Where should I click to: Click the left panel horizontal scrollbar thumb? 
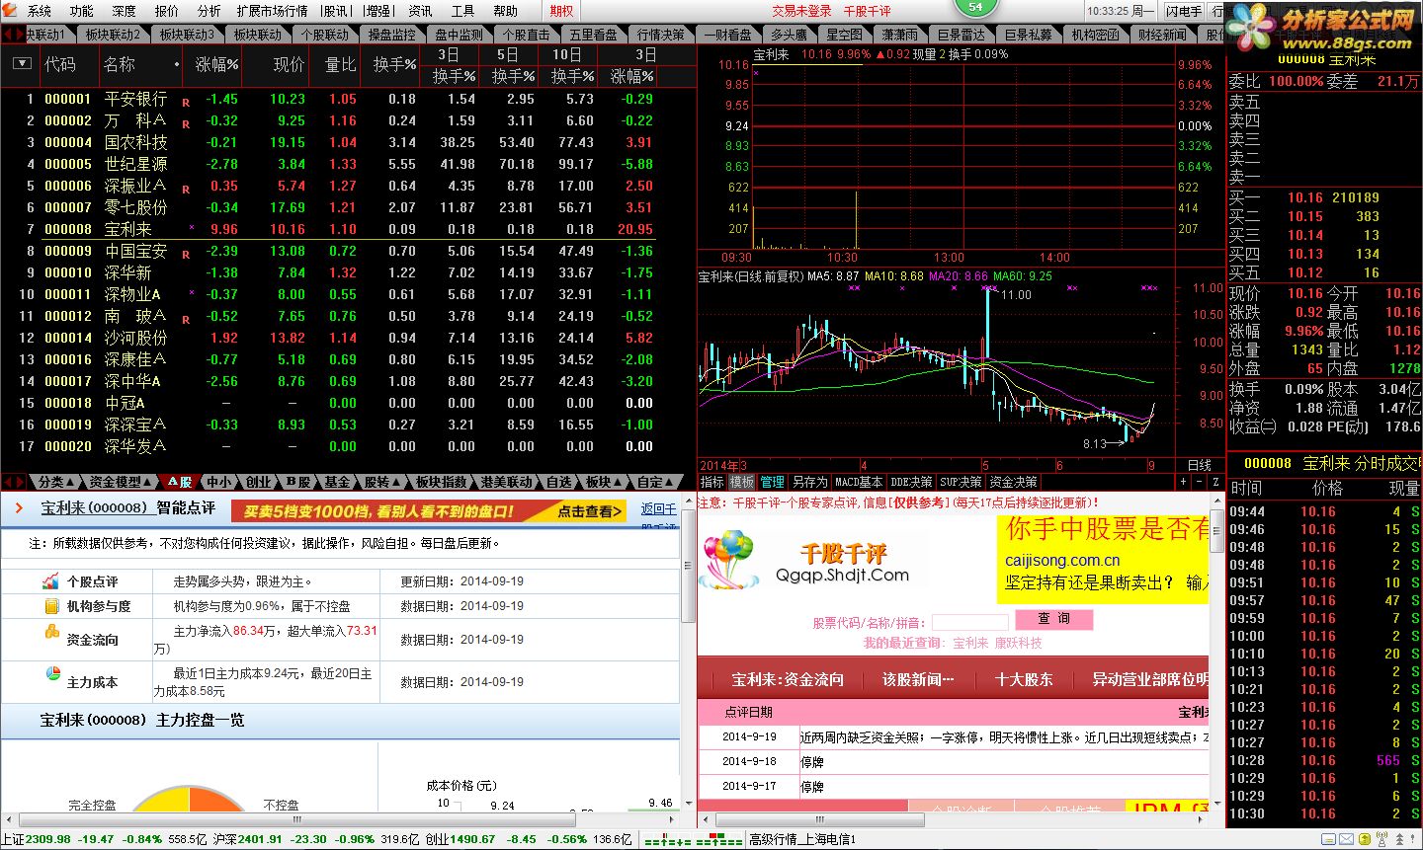(296, 819)
